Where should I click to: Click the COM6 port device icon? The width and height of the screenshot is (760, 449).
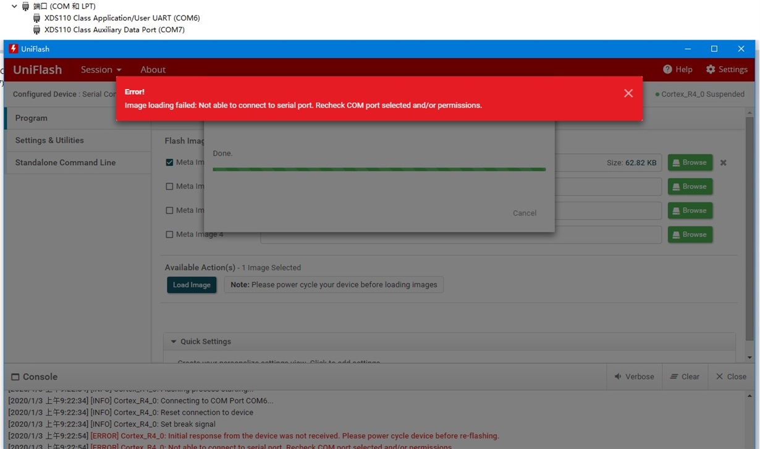37,18
